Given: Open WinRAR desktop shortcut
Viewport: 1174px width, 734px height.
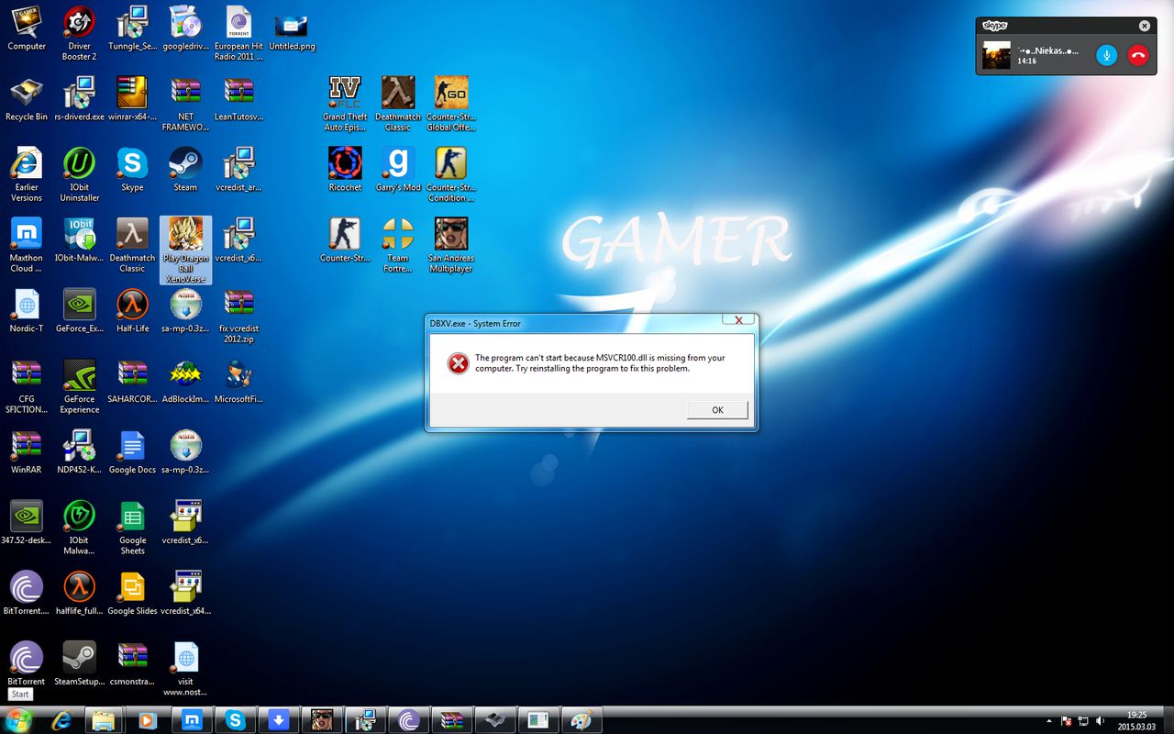Looking at the screenshot, I should (x=27, y=451).
